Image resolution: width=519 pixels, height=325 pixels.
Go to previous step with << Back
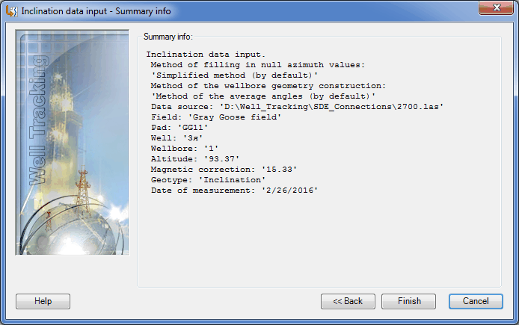point(348,301)
